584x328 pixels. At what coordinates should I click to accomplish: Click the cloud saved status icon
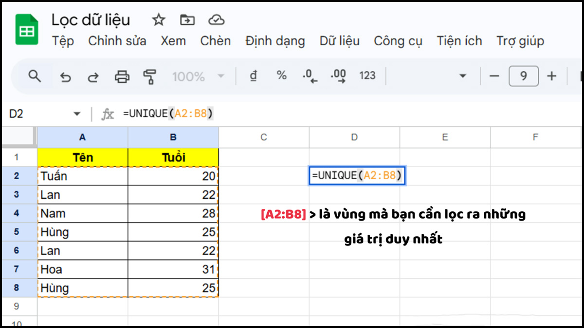[216, 19]
